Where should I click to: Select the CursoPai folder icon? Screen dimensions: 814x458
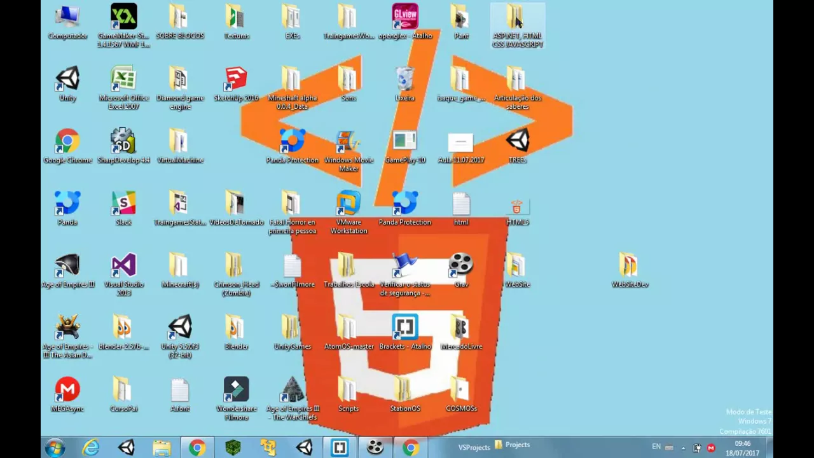pos(123,394)
